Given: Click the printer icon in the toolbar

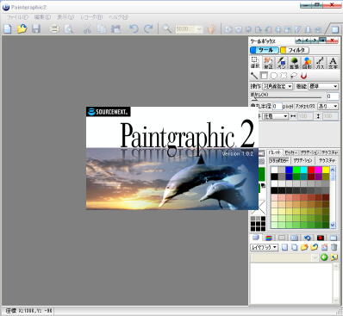Looking at the screenshot, I should [x=53, y=28].
